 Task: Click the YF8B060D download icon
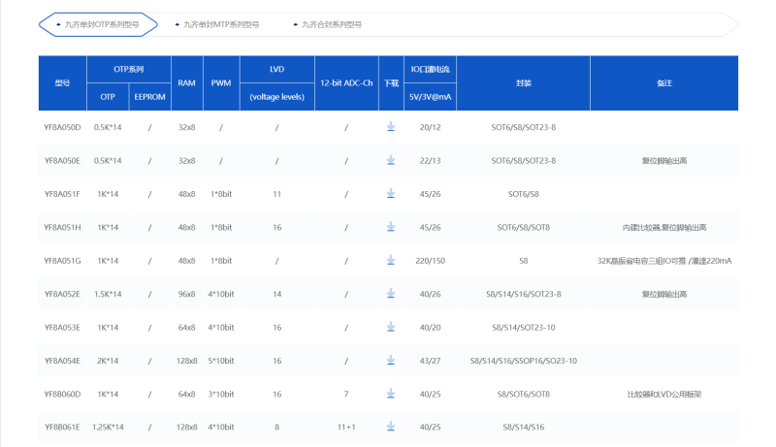[x=391, y=394]
